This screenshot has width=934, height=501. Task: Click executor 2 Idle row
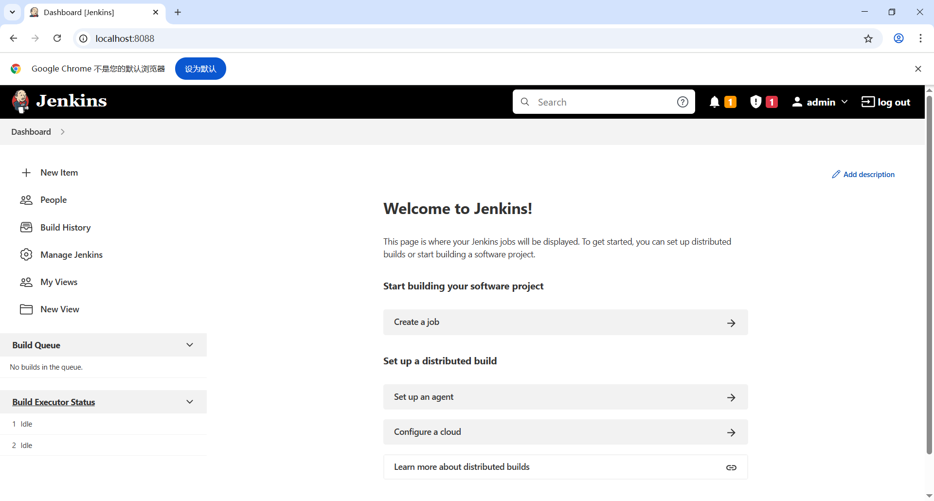point(103,446)
